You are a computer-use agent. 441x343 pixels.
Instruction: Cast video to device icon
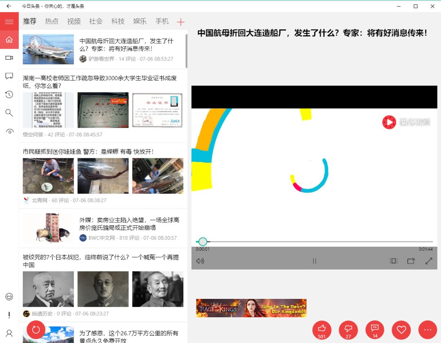[x=411, y=261]
